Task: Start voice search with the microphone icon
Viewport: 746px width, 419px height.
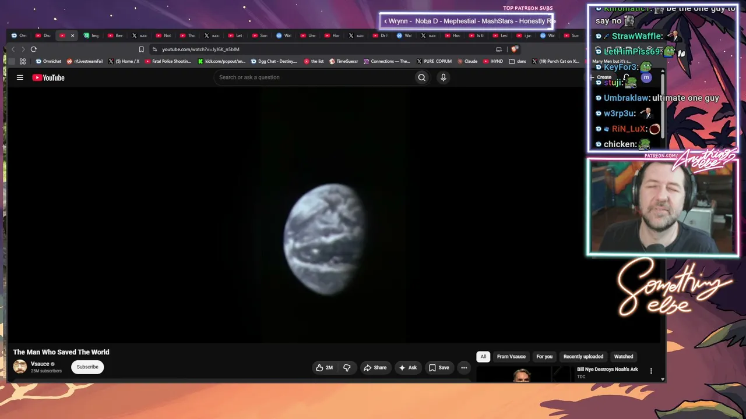Action: [x=444, y=77]
